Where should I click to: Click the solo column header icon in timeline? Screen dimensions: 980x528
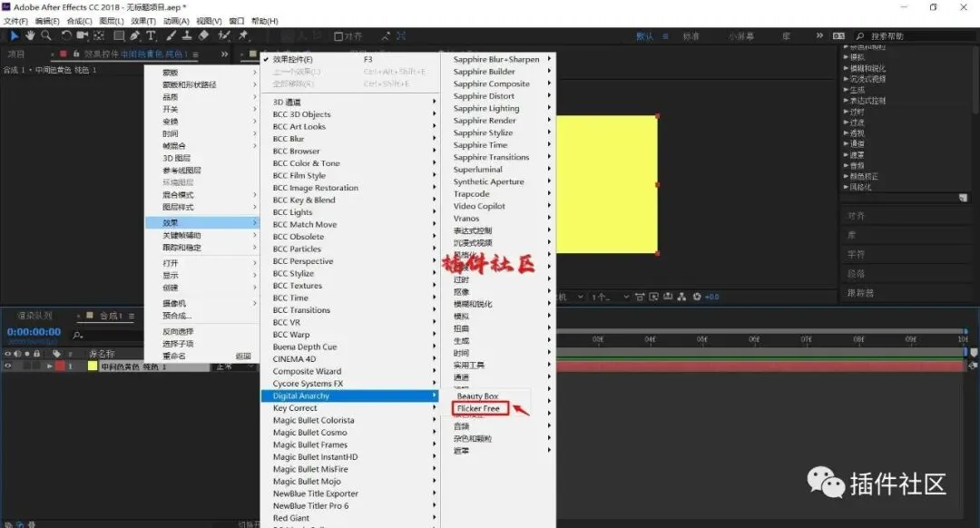(x=27, y=354)
